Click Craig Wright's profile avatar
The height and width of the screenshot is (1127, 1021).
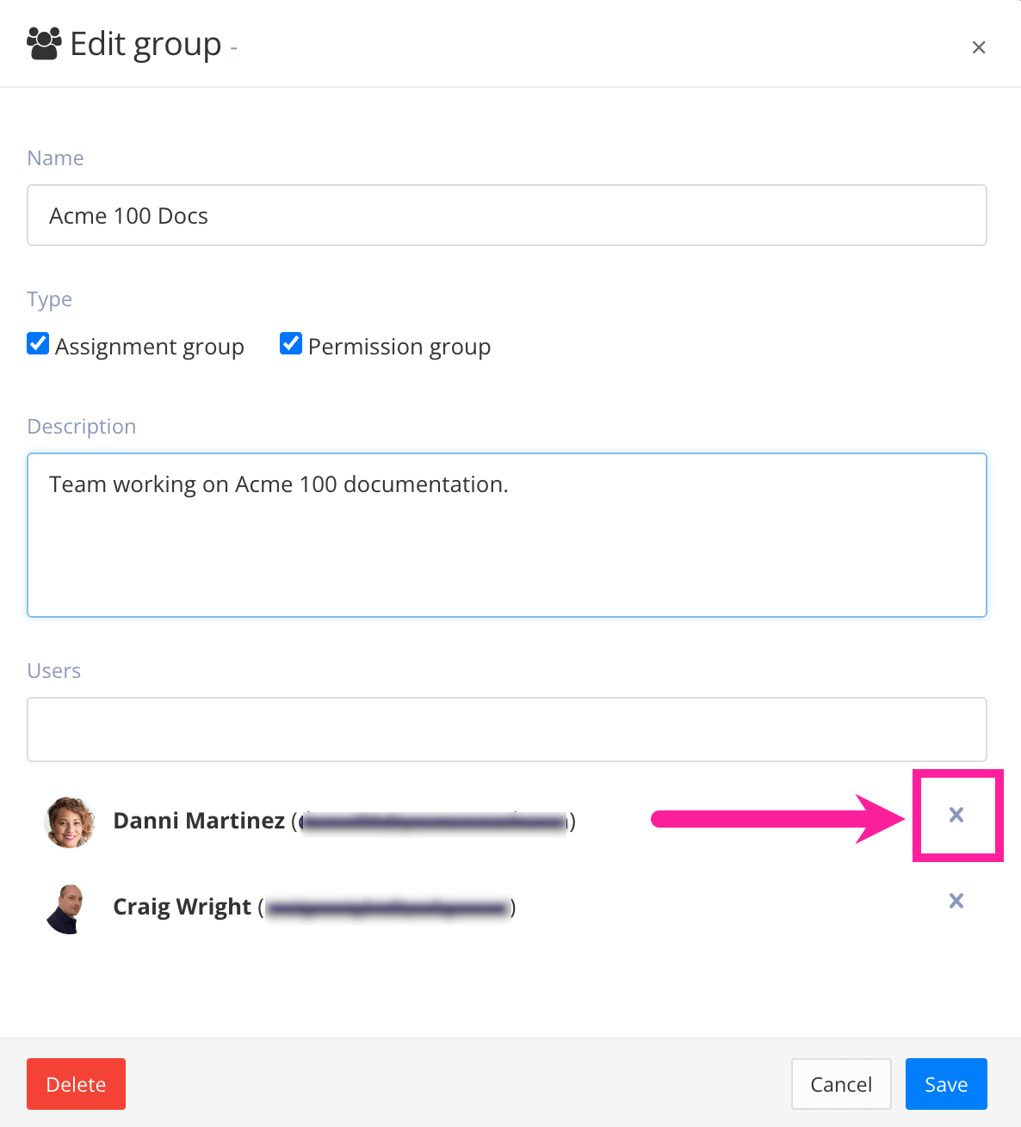point(67,908)
